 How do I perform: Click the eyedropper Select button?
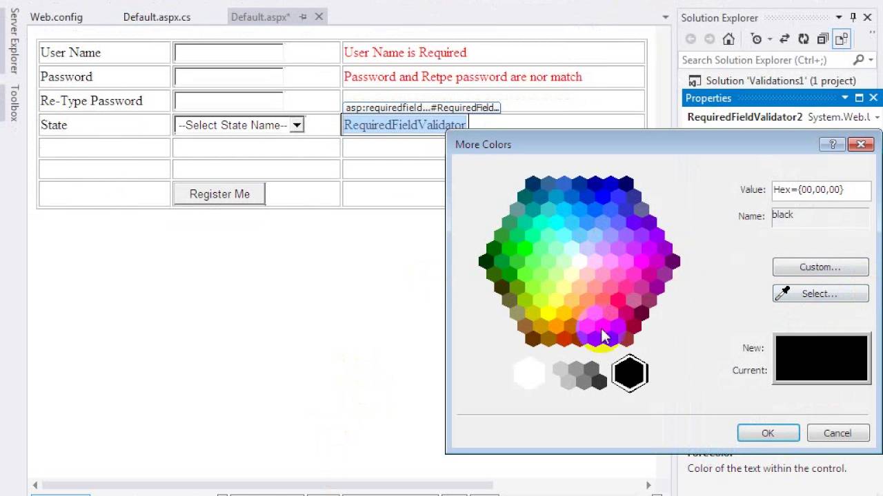point(820,293)
